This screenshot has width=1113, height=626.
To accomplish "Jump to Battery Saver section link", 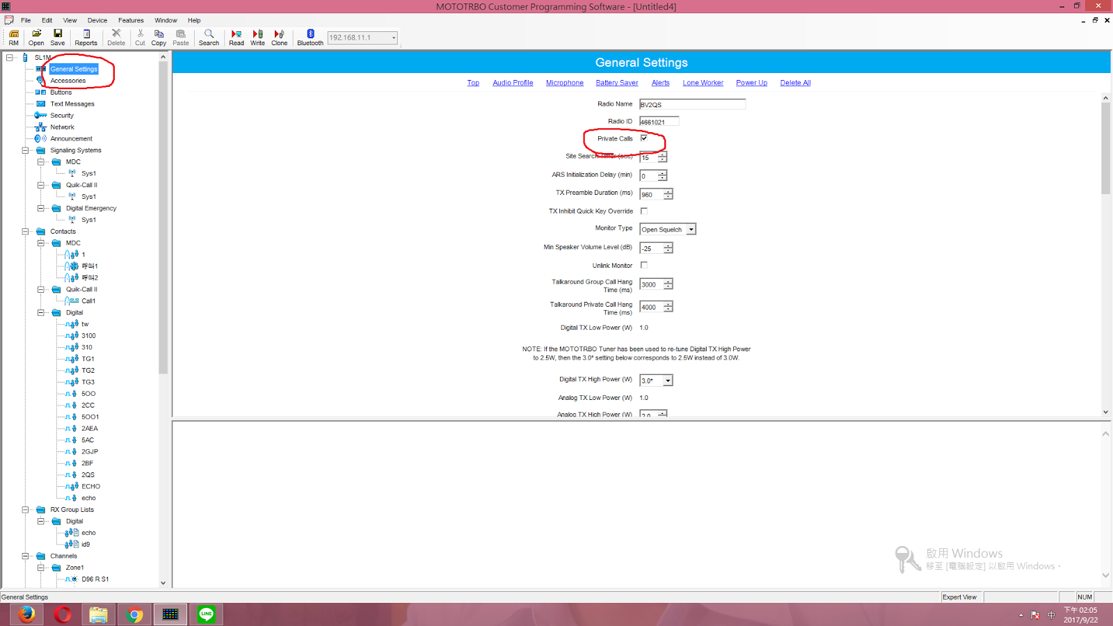I will (x=617, y=83).
